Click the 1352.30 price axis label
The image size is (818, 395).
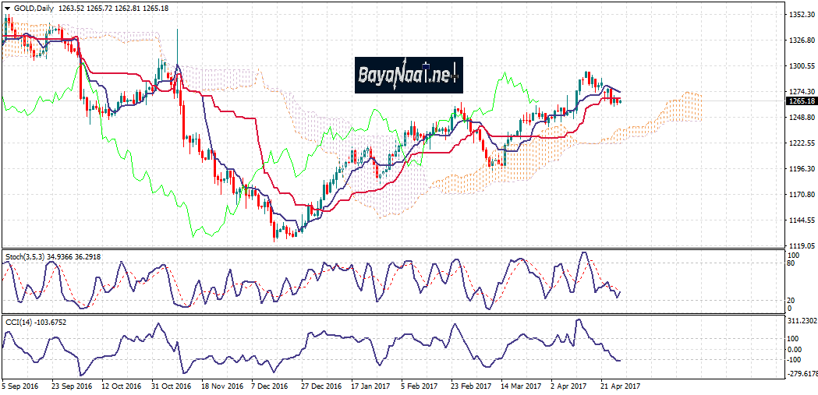point(802,15)
